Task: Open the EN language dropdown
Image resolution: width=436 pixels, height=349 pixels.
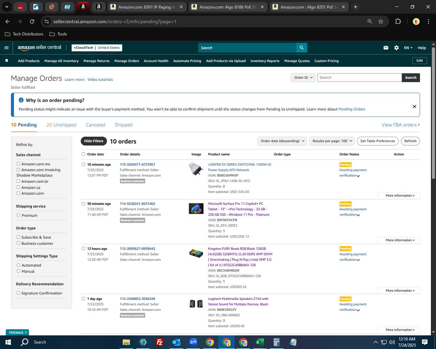Action: click(x=408, y=48)
